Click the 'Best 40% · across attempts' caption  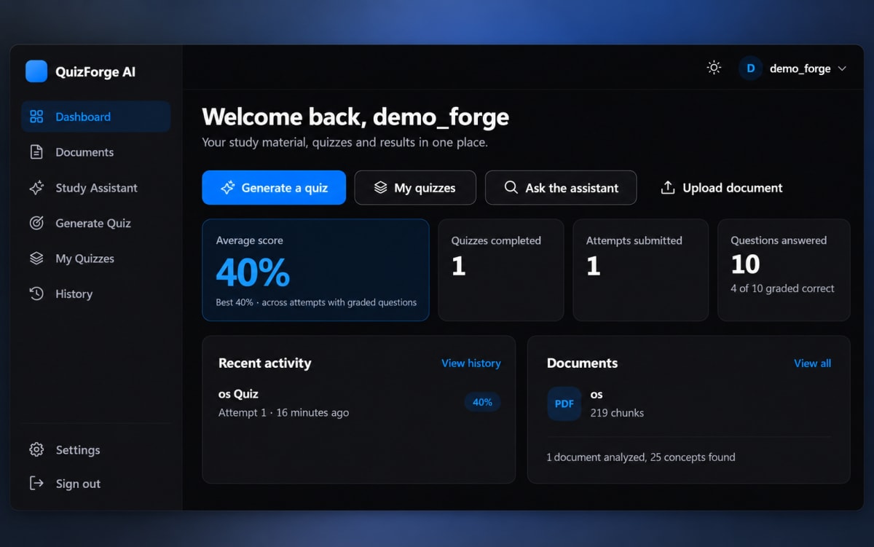pyautogui.click(x=316, y=302)
